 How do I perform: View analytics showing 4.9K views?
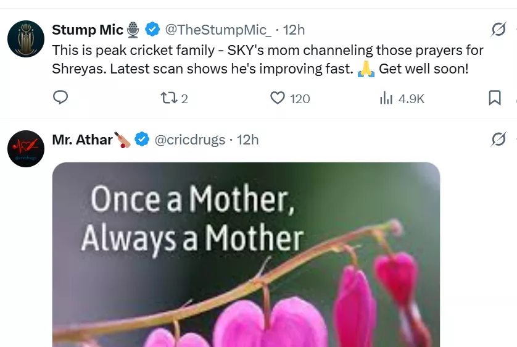[x=402, y=98]
